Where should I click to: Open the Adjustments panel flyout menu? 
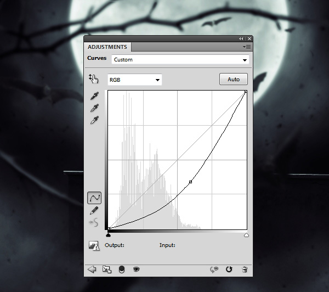pyautogui.click(x=247, y=47)
